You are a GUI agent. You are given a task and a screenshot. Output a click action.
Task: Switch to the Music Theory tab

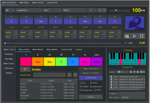[x=38, y=3]
